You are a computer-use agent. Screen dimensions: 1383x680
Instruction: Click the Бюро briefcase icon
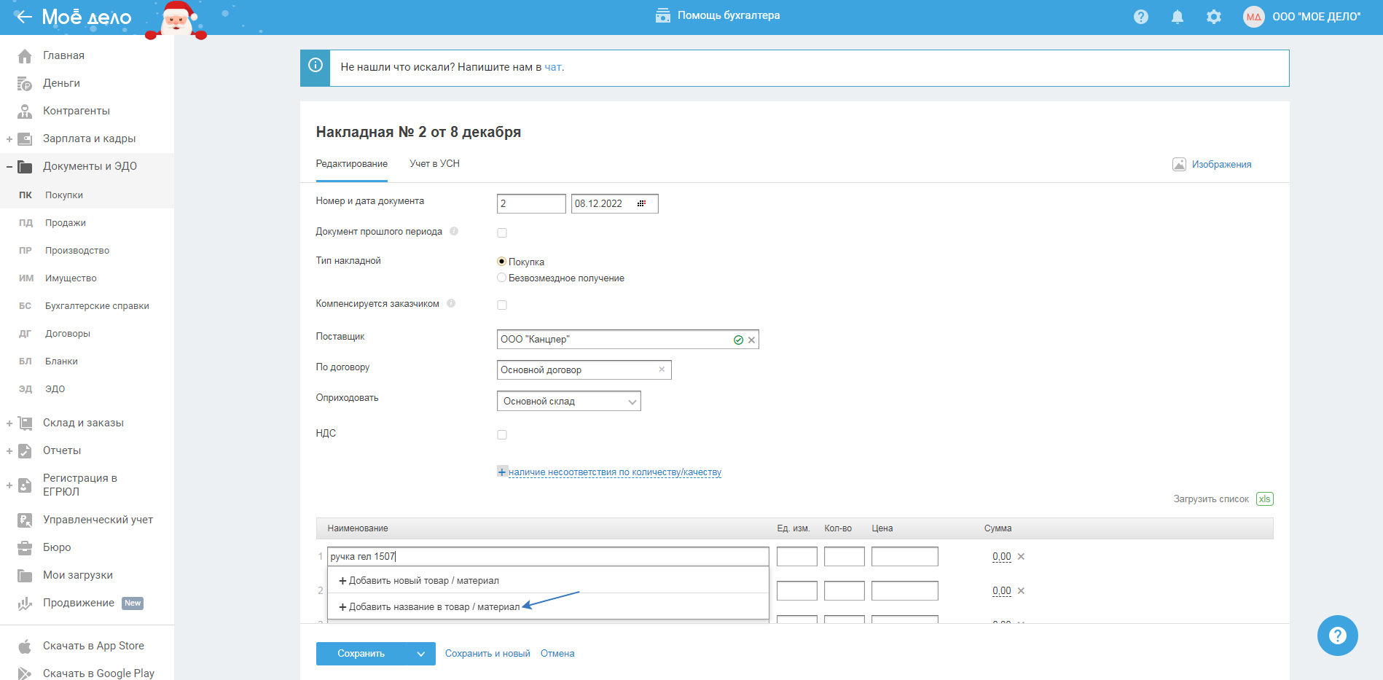point(25,548)
